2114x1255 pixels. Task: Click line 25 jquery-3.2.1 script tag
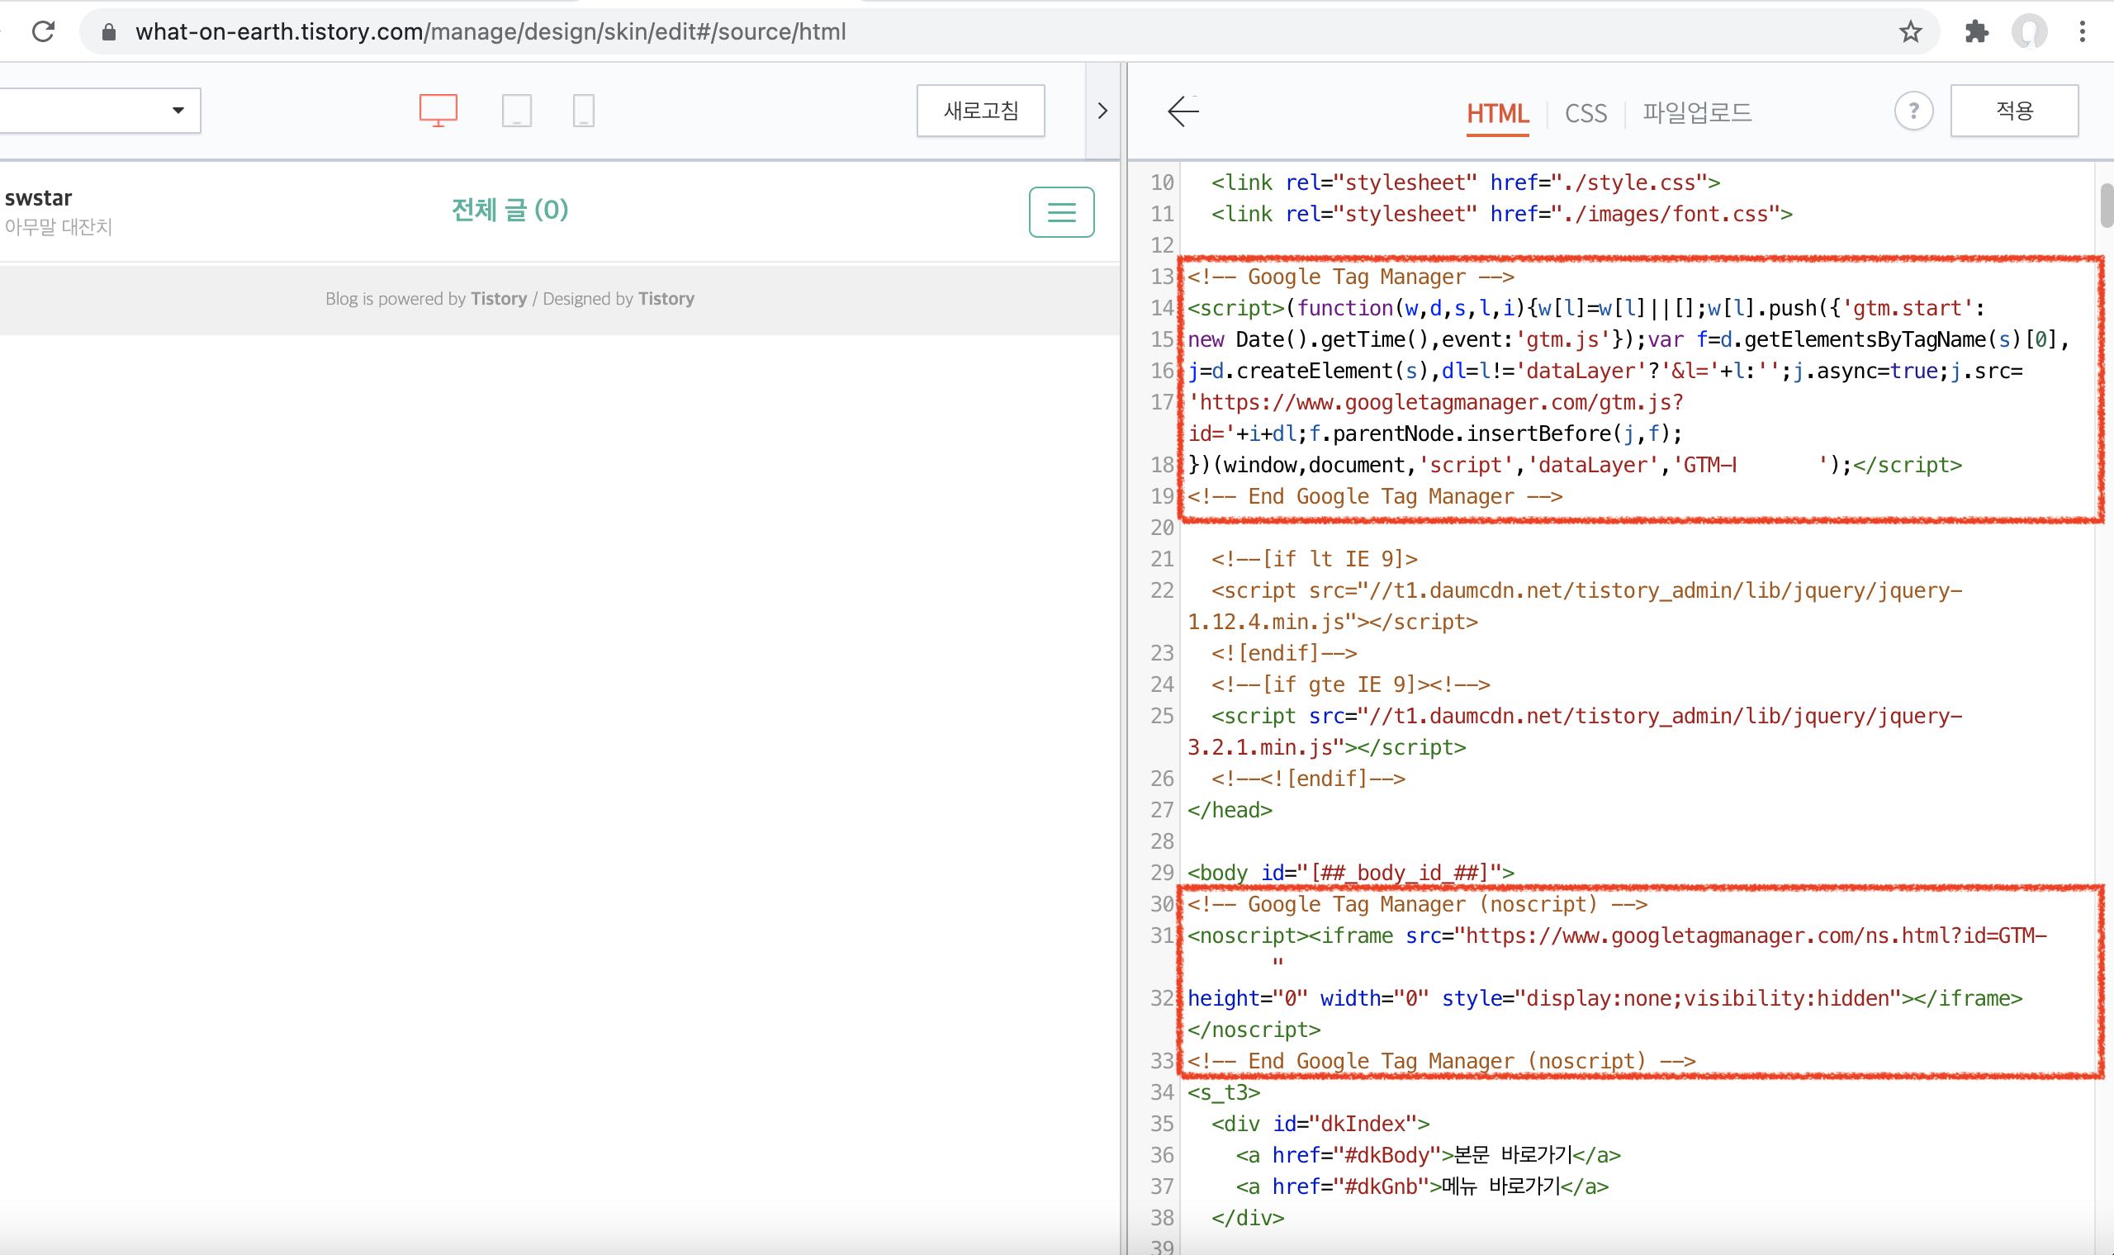(1575, 732)
